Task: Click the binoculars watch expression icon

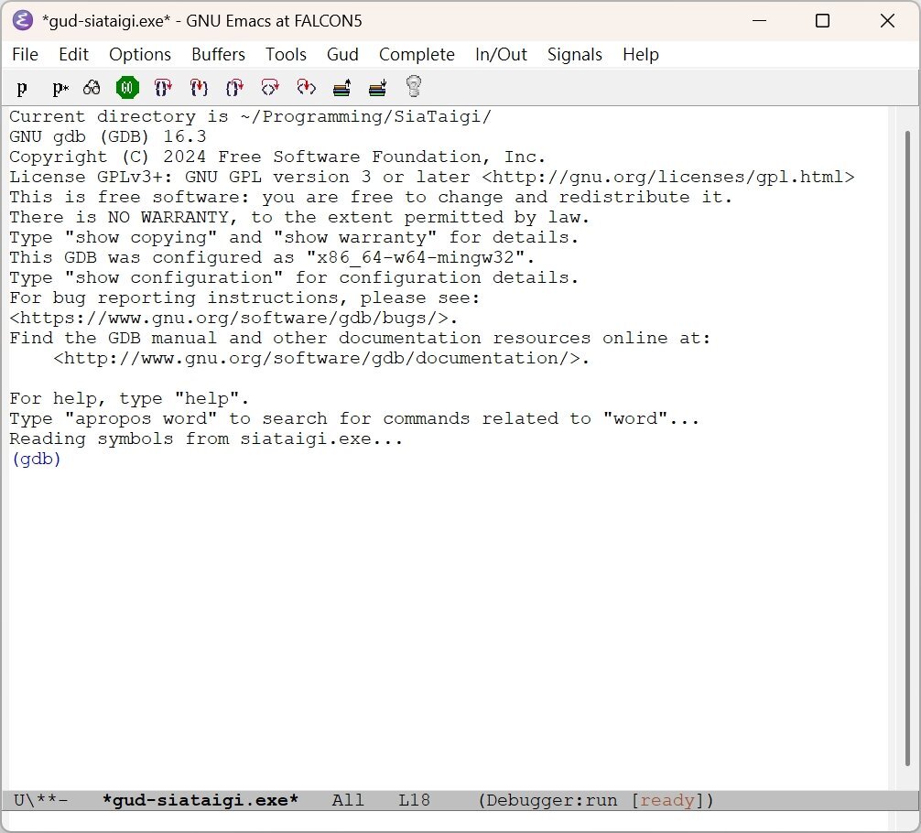Action: (x=92, y=88)
